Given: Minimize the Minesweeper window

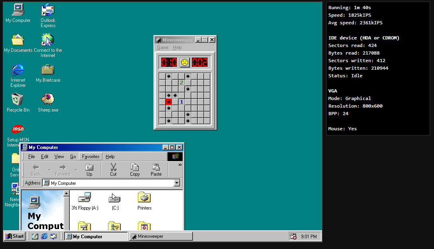Looking at the screenshot, I should pos(198,40).
